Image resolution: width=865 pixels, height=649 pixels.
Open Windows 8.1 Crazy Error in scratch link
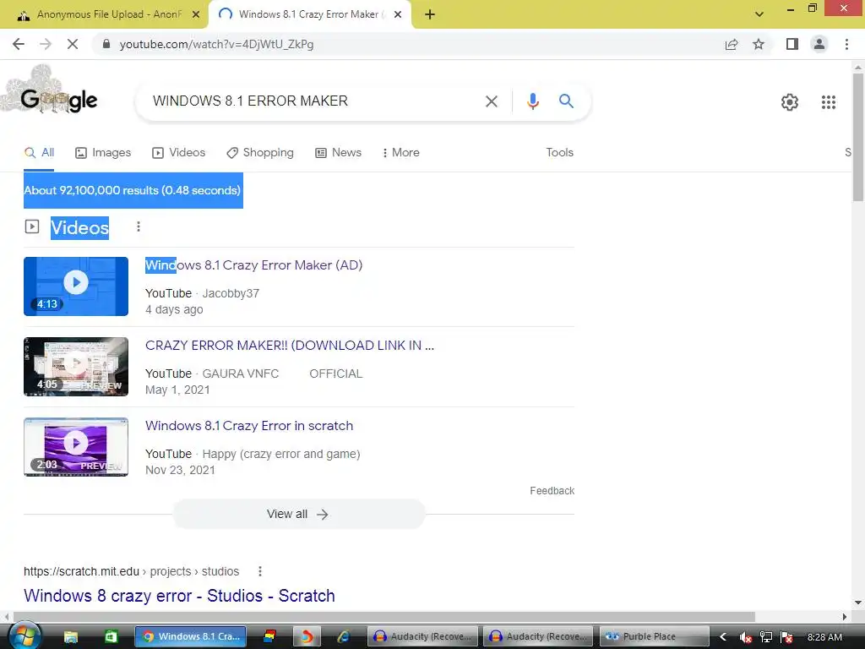click(x=249, y=426)
